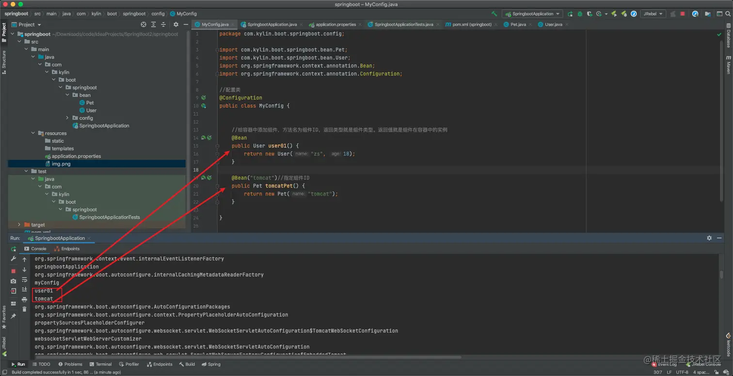Open Project Structure icon in top toolbar
The width and height of the screenshot is (733, 376).
pyautogui.click(x=707, y=14)
